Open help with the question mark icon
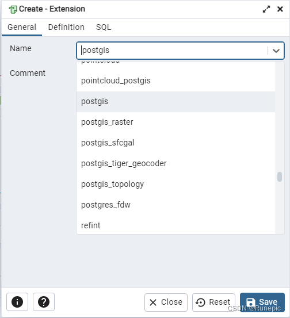Image resolution: width=290 pixels, height=318 pixels. 44,302
